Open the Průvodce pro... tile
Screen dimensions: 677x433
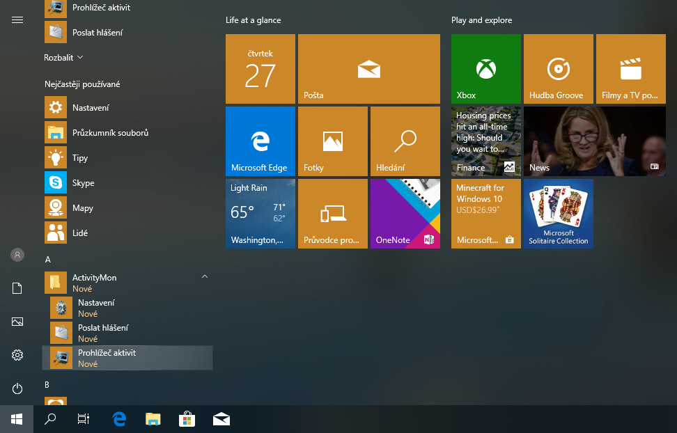(x=333, y=214)
